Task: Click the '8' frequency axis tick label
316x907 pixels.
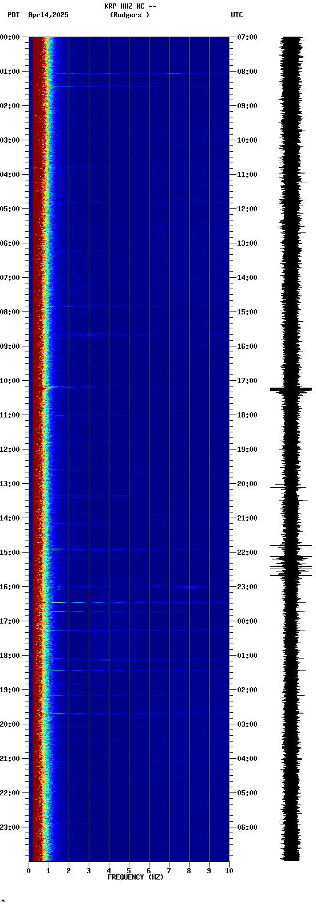Action: pyautogui.click(x=189, y=871)
